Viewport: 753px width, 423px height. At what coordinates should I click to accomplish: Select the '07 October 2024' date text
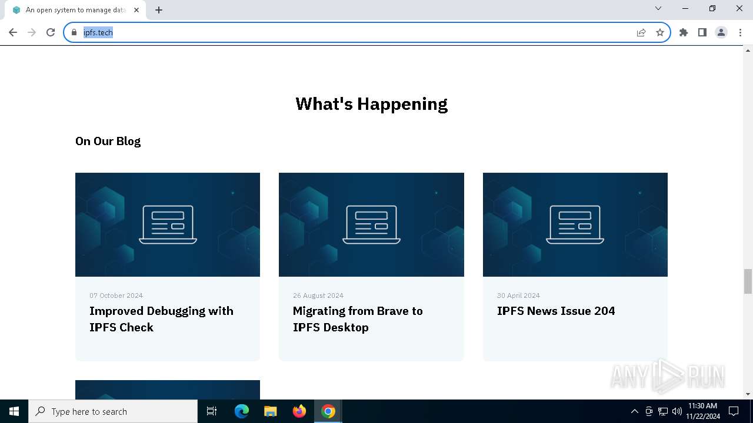(116, 296)
